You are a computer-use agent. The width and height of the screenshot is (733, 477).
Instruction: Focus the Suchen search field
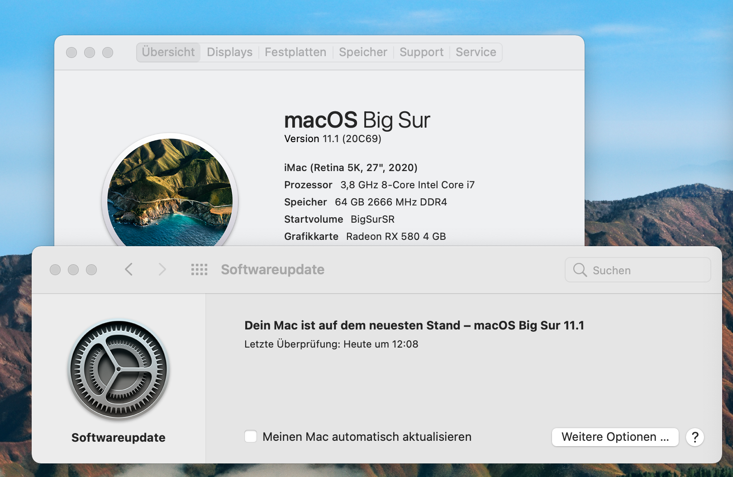638,270
